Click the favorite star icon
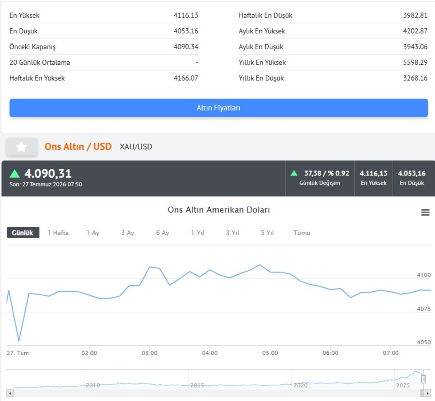 (21, 147)
